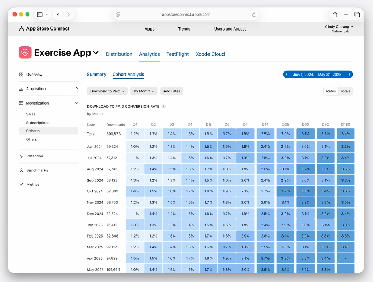
Task: Select Totals view toggle
Action: click(x=346, y=91)
